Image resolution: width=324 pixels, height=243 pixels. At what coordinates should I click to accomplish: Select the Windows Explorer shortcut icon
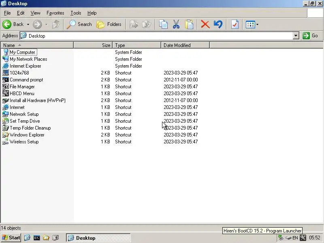point(6,135)
